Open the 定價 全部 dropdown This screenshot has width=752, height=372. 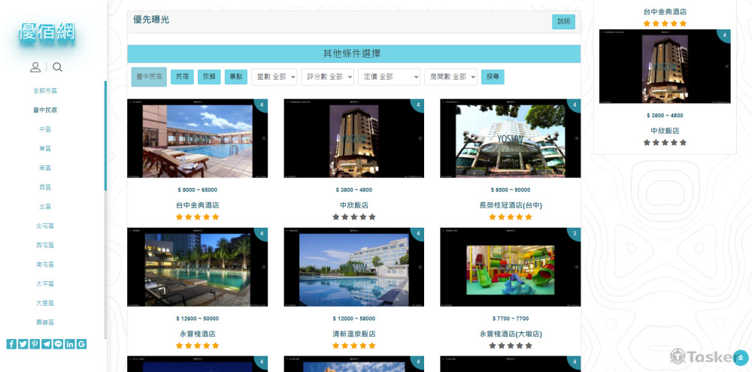390,77
